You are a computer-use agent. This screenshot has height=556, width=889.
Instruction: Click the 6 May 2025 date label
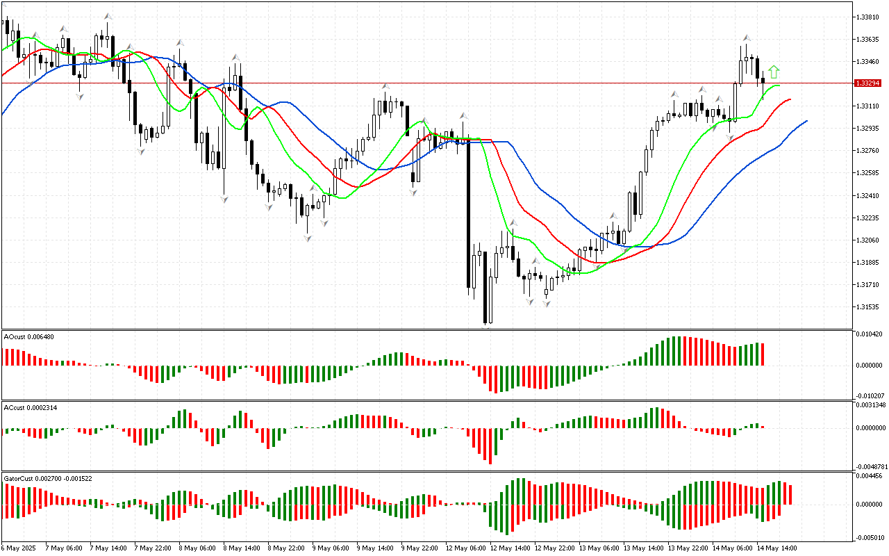pyautogui.click(x=19, y=548)
